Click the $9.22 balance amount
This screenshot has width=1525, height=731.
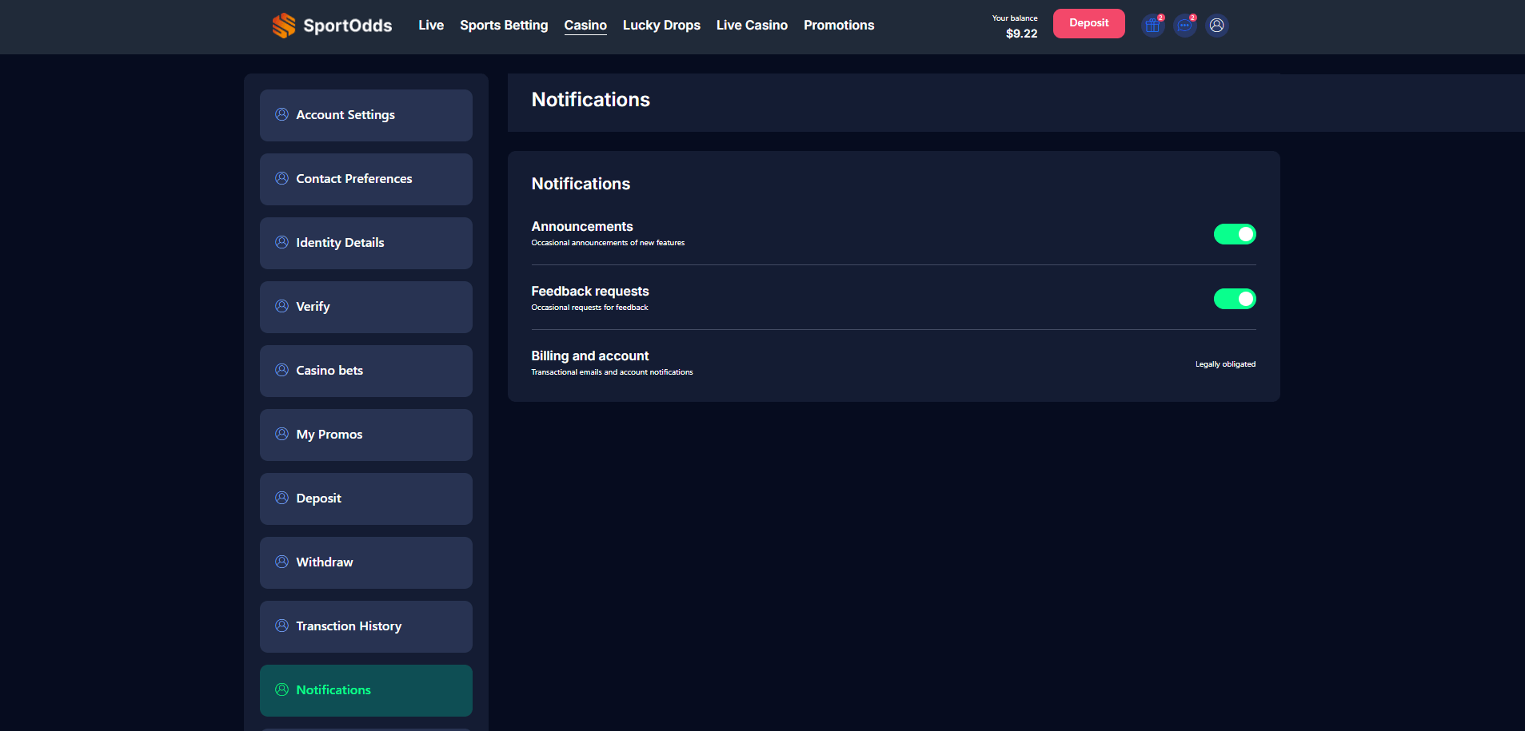click(x=1021, y=34)
